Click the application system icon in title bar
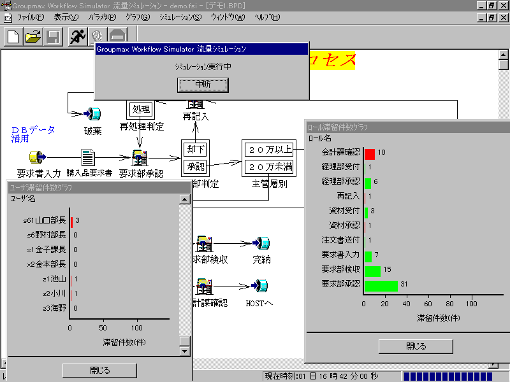The height and width of the screenshot is (382, 510). tap(6, 6)
